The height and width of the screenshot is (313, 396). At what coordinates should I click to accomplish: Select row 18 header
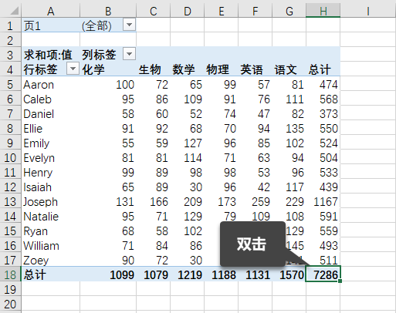pos(10,274)
